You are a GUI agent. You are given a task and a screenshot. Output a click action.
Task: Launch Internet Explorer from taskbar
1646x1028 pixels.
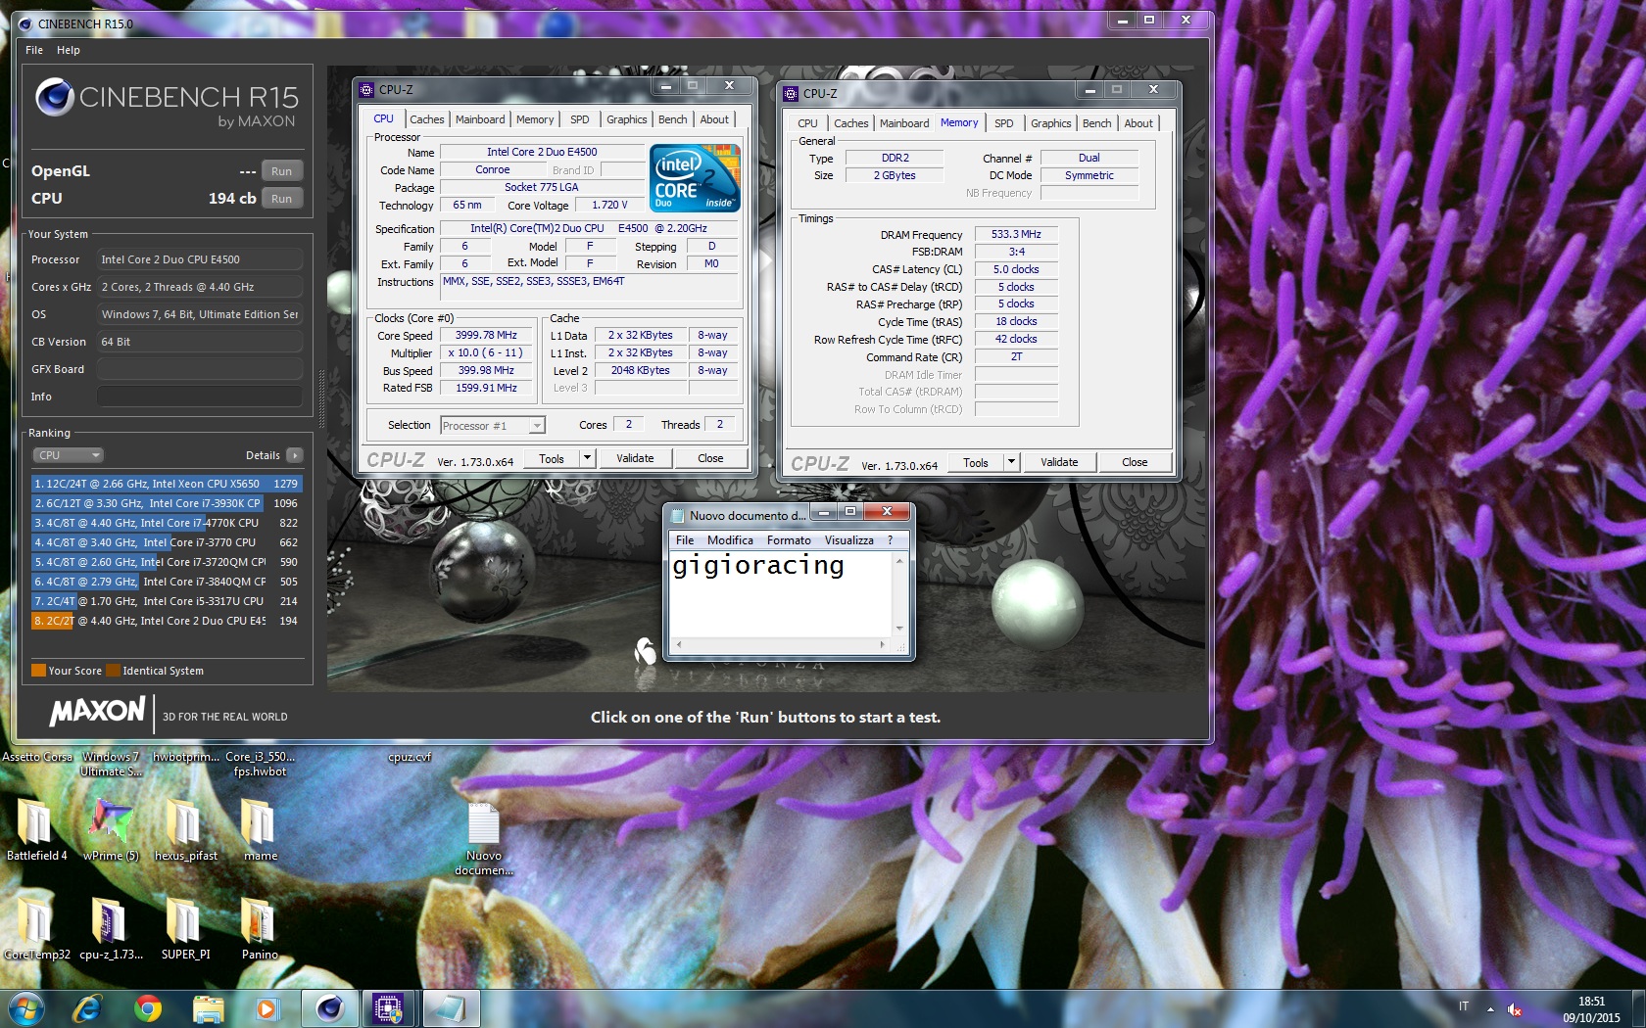(88, 1008)
